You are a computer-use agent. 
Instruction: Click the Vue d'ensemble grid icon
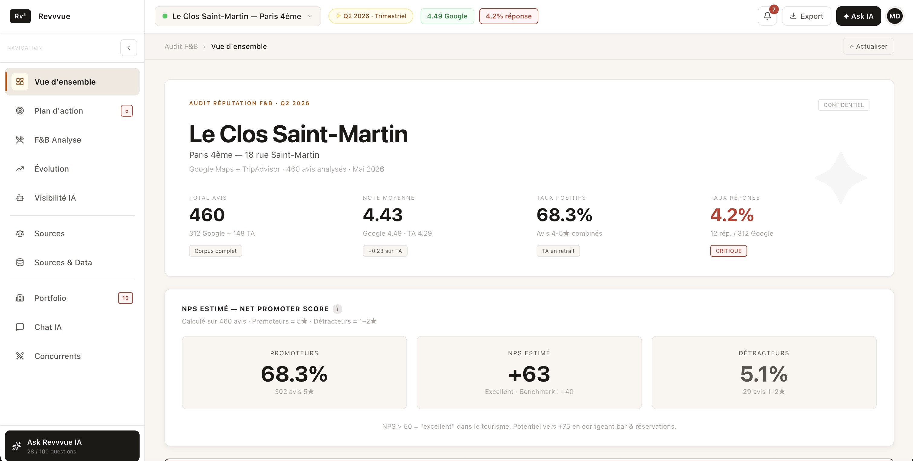20,82
